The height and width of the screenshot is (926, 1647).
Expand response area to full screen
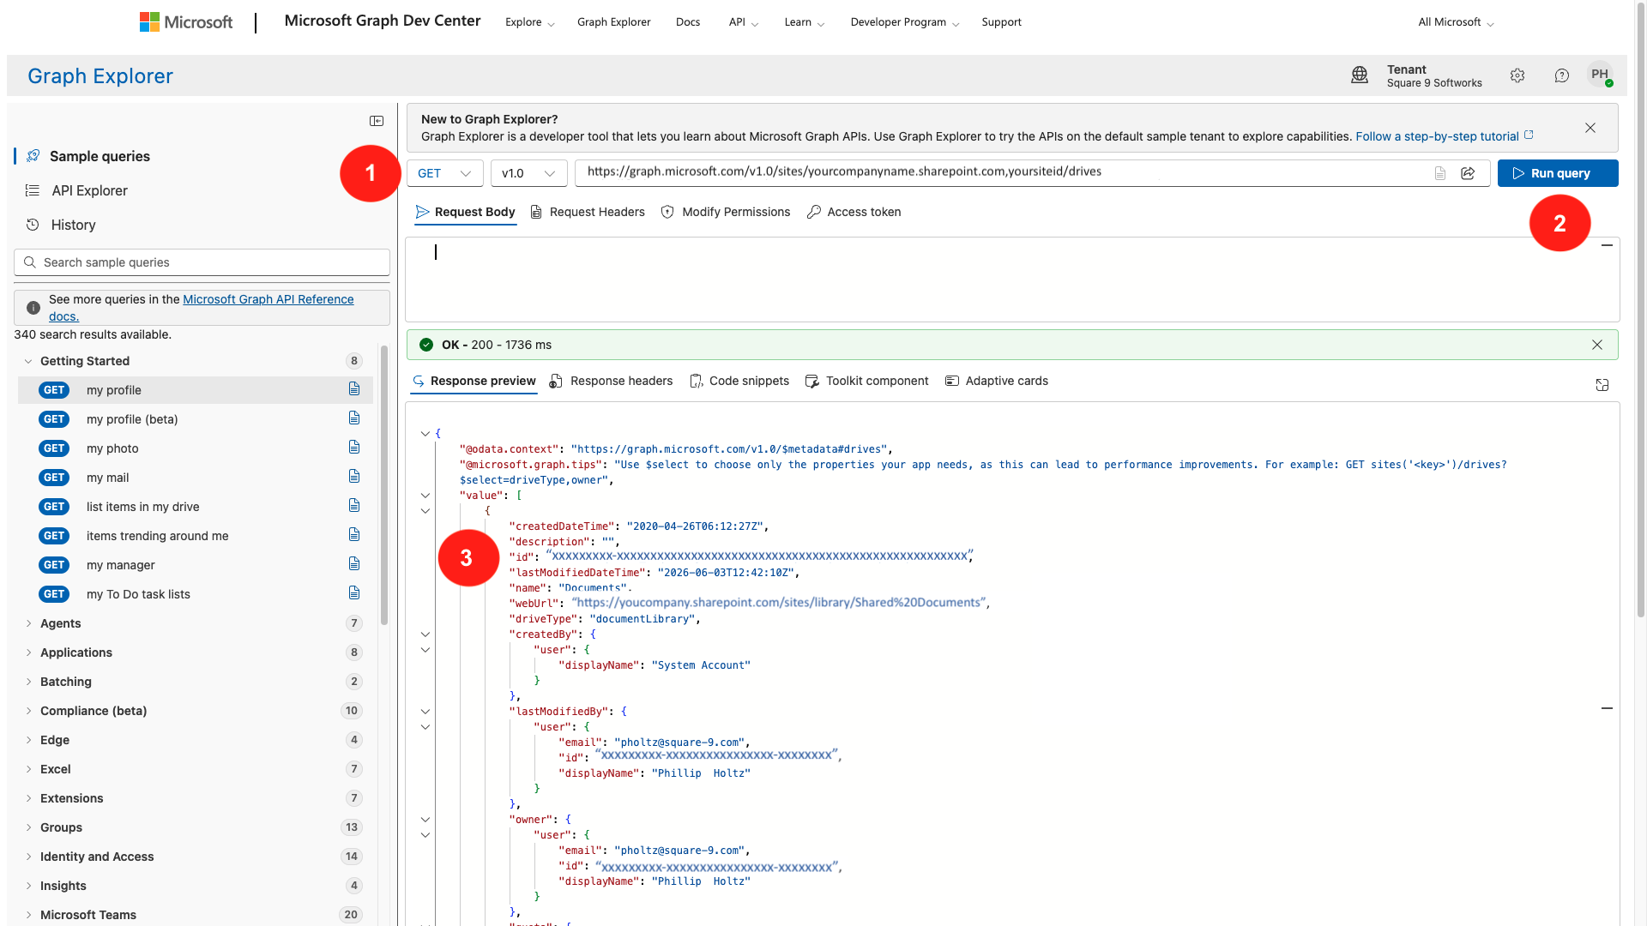[x=1602, y=385]
